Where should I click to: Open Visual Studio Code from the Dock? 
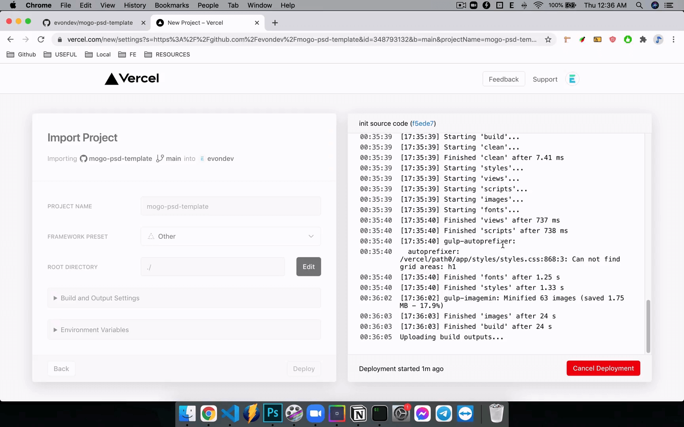tap(230, 414)
